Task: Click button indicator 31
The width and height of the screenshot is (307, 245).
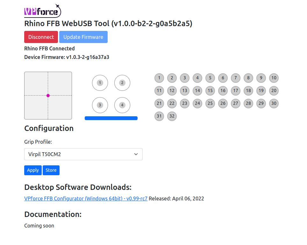Action: pyautogui.click(x=159, y=116)
